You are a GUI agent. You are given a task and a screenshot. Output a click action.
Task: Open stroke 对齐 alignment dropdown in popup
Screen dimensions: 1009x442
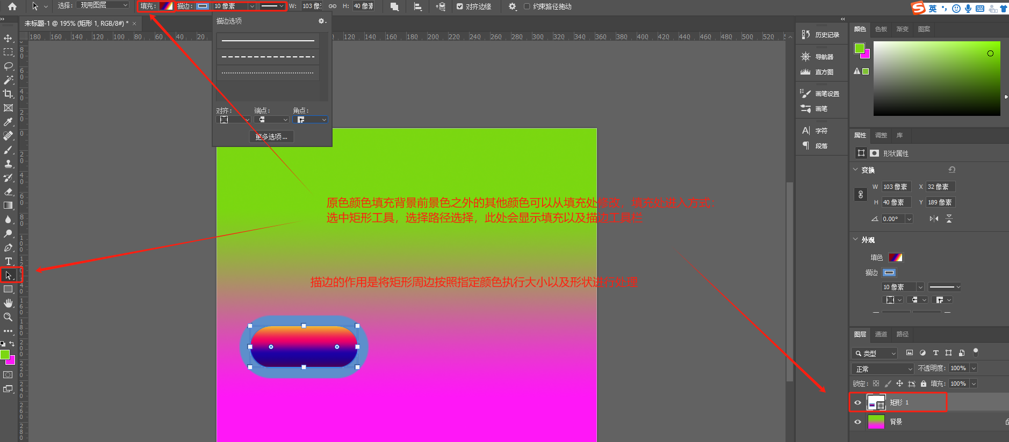point(233,120)
